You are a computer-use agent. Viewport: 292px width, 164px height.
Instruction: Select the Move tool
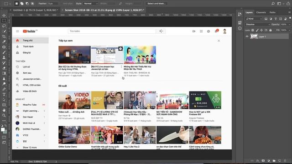[4, 15]
